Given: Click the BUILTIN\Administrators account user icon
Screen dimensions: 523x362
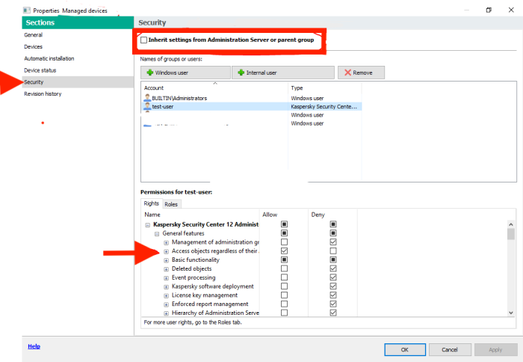Looking at the screenshot, I should tap(147, 98).
